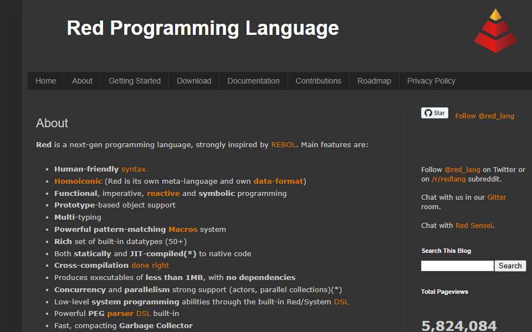Open the Roadmap page
Screen dimensions: 532x332
[x=374, y=81]
